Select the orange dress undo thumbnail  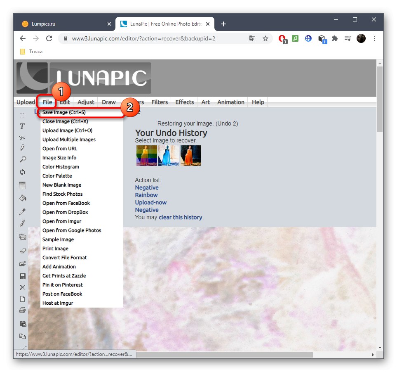pos(191,156)
